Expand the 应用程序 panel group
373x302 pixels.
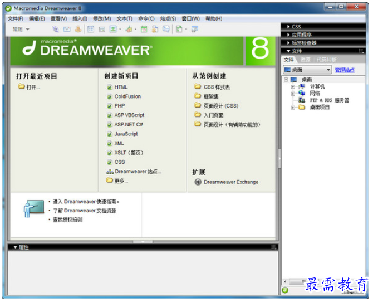pos(288,35)
